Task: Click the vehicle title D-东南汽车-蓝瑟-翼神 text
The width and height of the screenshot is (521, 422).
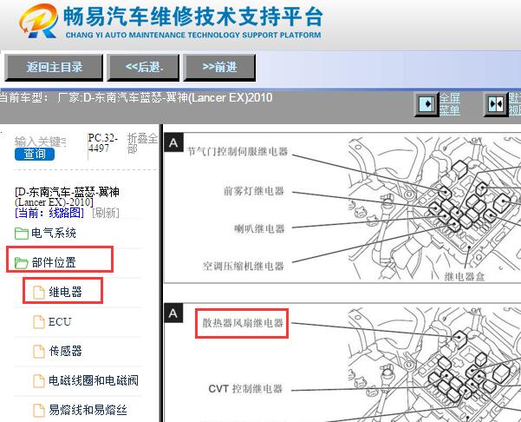Action: coord(67,197)
